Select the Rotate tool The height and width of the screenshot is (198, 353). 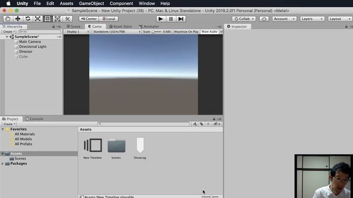point(28,19)
